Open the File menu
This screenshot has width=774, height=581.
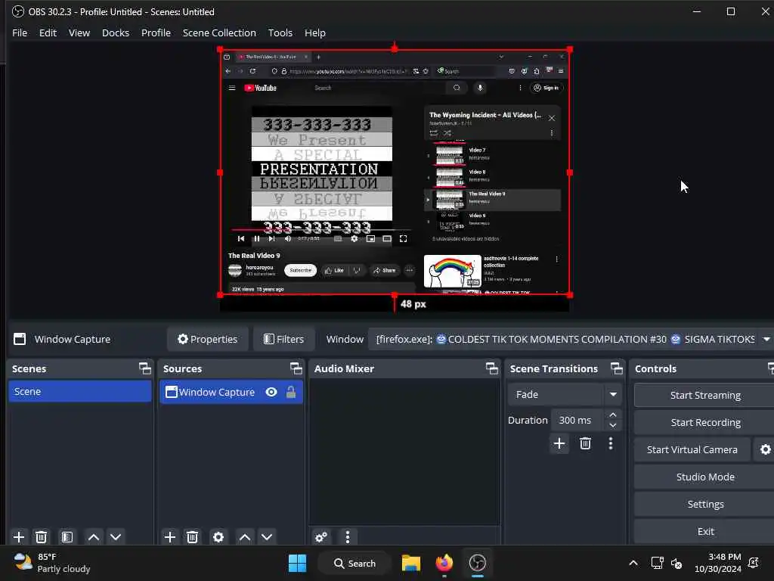(20, 33)
